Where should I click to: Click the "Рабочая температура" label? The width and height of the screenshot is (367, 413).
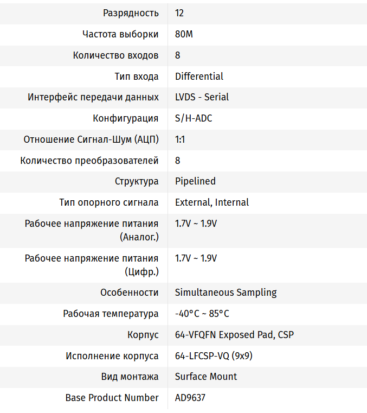point(111,314)
